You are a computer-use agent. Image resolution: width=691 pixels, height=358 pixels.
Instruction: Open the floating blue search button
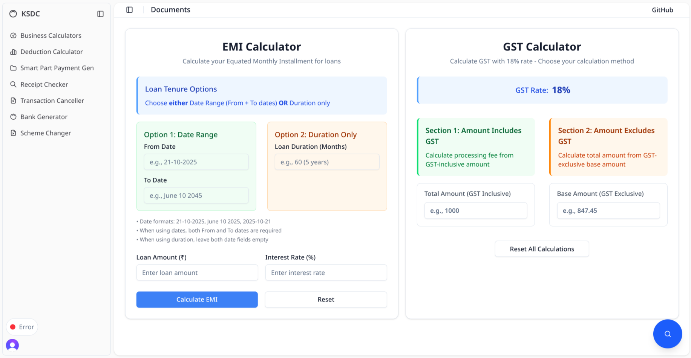tap(668, 334)
